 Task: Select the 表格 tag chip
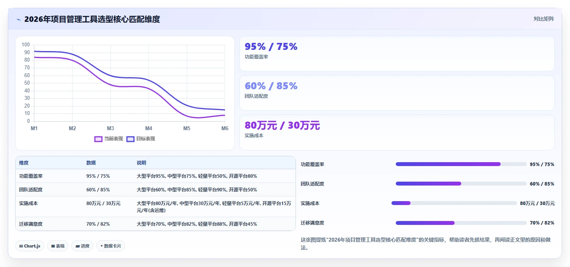(x=58, y=246)
